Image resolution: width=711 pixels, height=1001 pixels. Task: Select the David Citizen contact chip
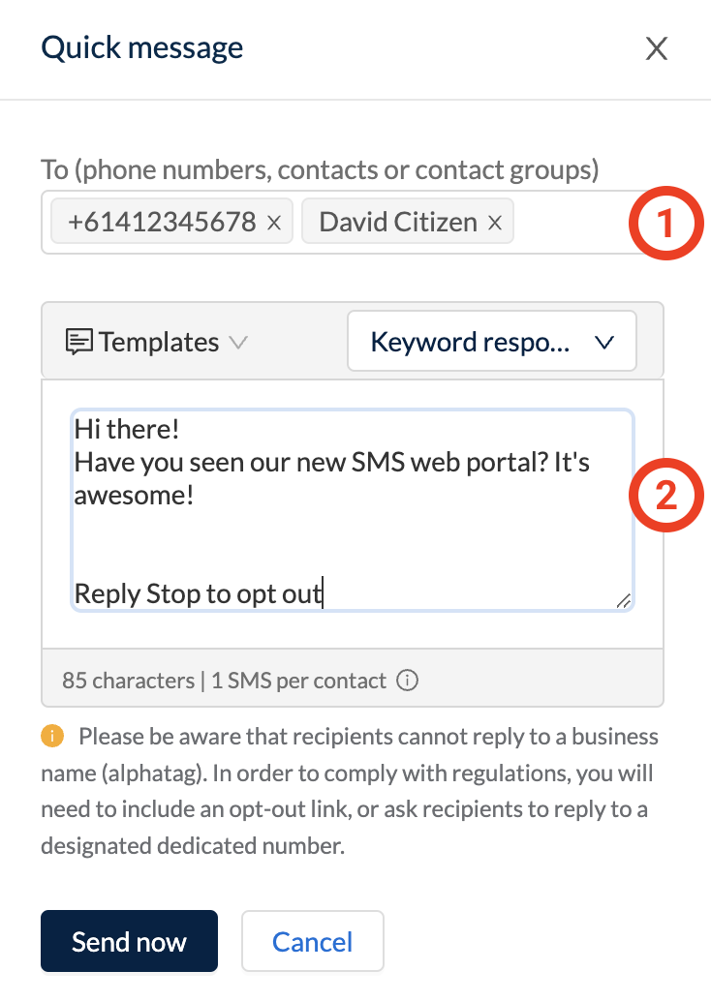[397, 222]
